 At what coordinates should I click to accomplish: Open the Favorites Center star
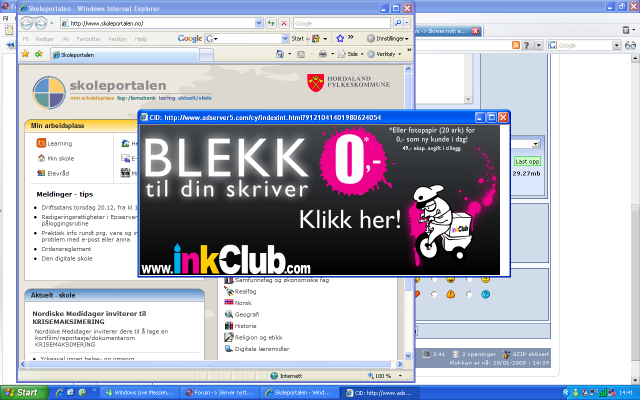coord(25,54)
